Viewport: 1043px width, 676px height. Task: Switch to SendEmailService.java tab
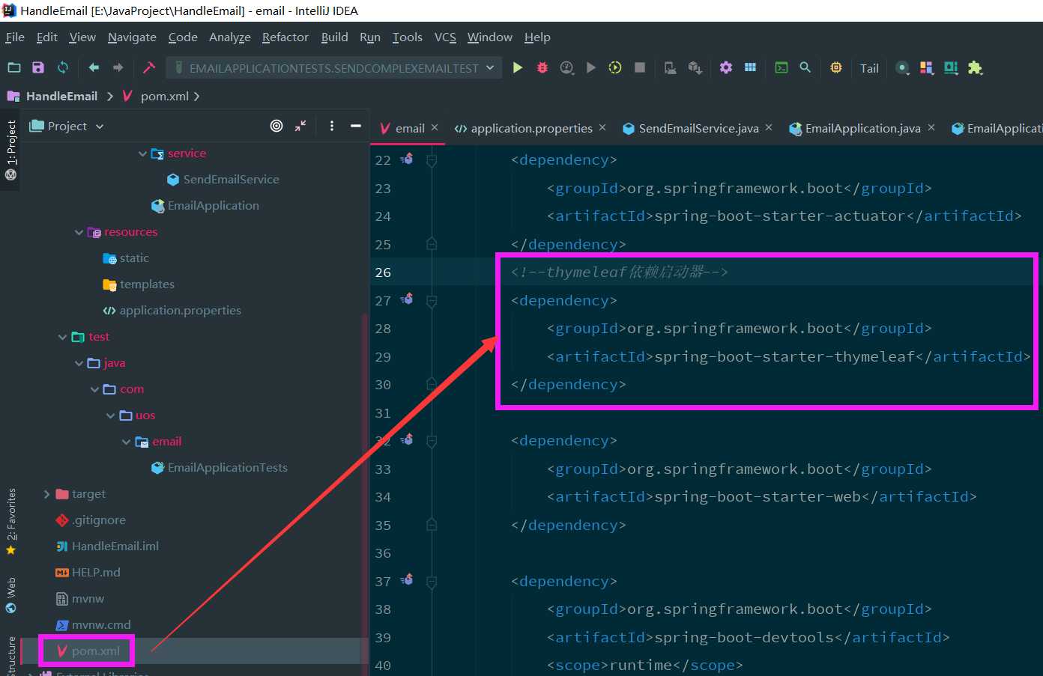point(698,128)
